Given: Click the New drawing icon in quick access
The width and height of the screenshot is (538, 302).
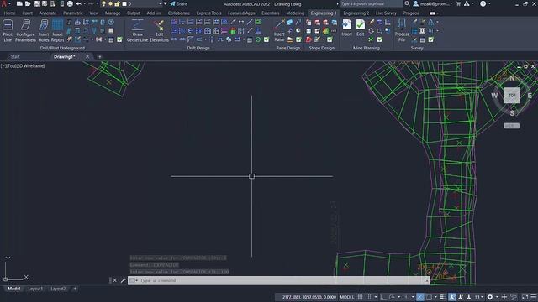Looking at the screenshot, I should (x=19, y=3).
